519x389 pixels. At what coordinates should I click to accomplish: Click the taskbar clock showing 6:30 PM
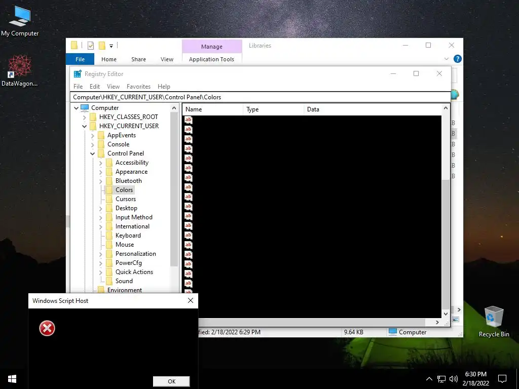coord(475,379)
